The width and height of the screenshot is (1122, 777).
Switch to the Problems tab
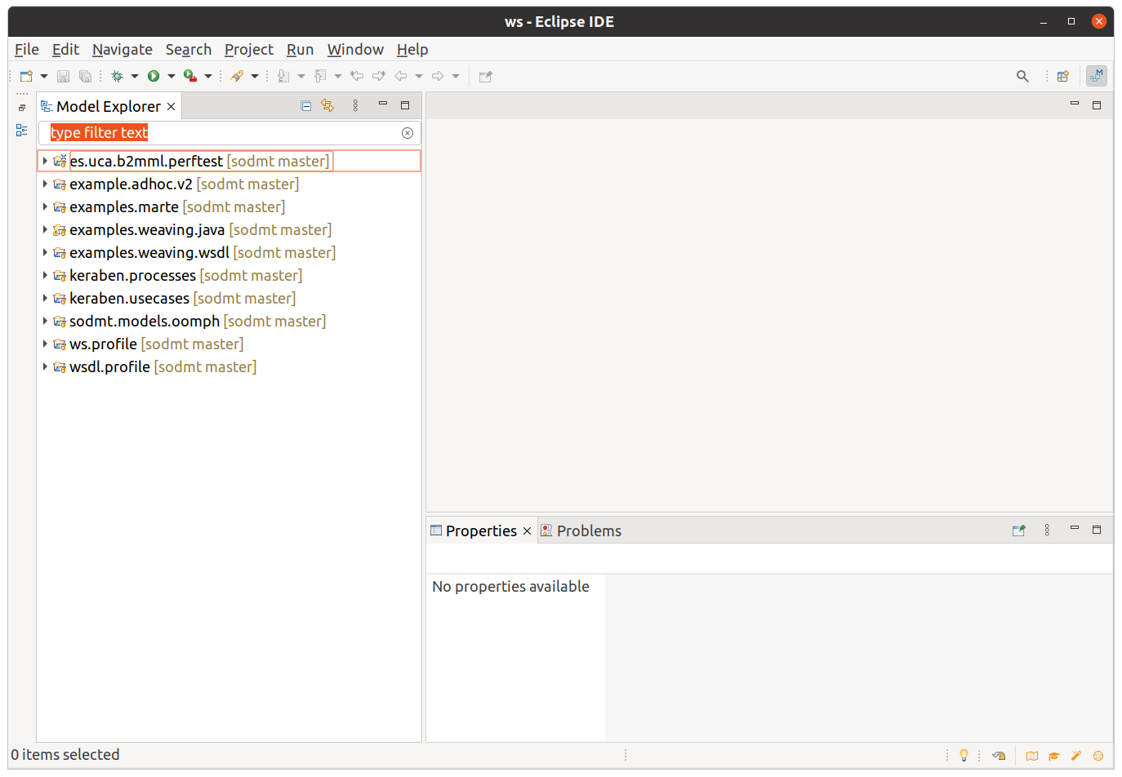click(x=581, y=531)
